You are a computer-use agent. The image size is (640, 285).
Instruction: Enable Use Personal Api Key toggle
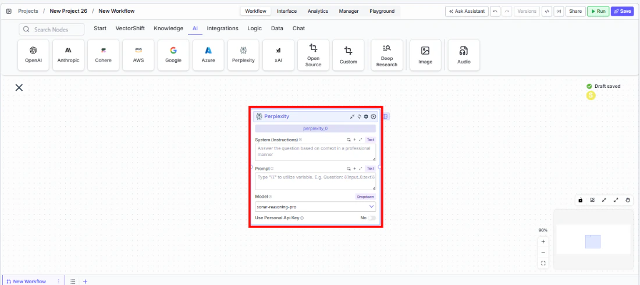372,218
